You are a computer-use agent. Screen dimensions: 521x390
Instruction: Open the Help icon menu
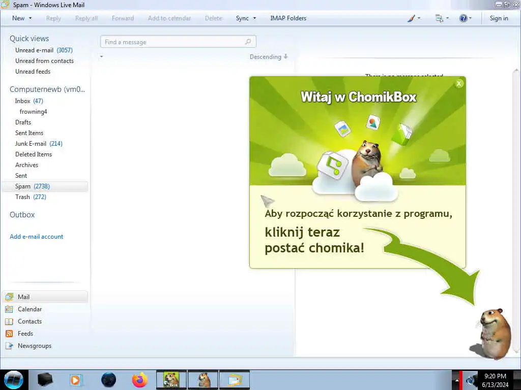pos(465,18)
